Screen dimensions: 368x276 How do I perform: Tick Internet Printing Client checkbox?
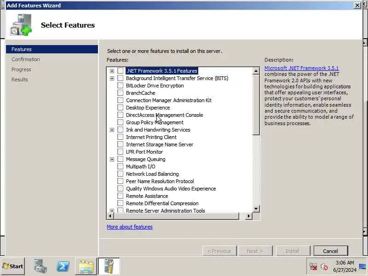(x=120, y=137)
